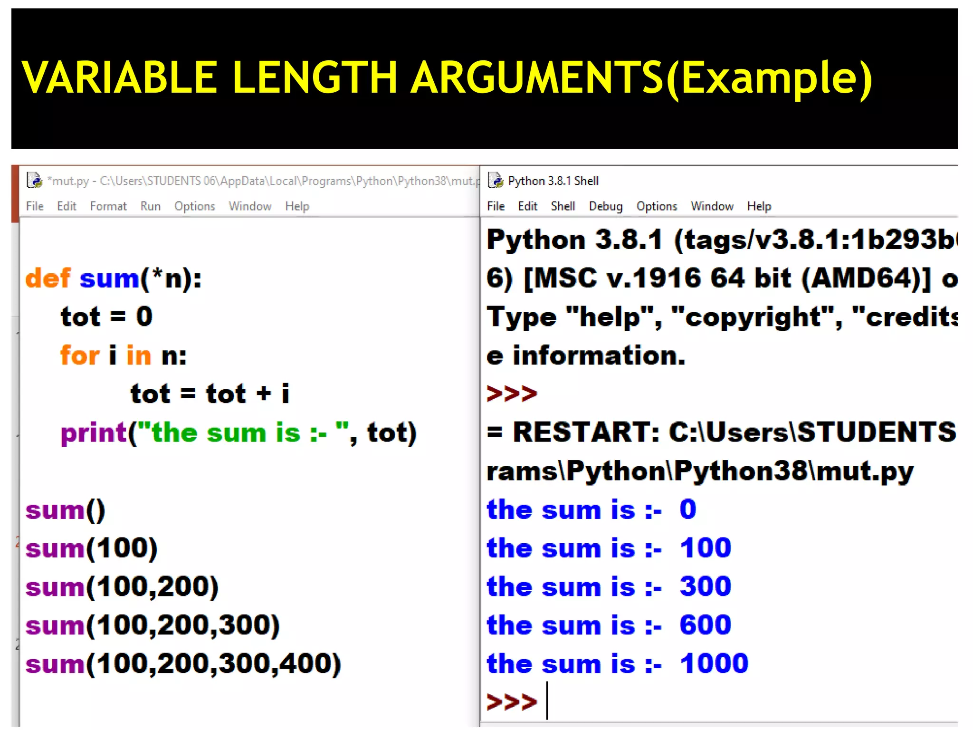Open the File menu in Python Shell
973x730 pixels.
tap(496, 206)
